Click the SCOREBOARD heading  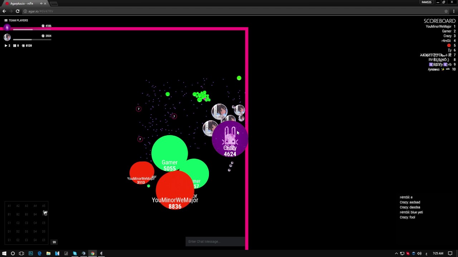(x=439, y=21)
